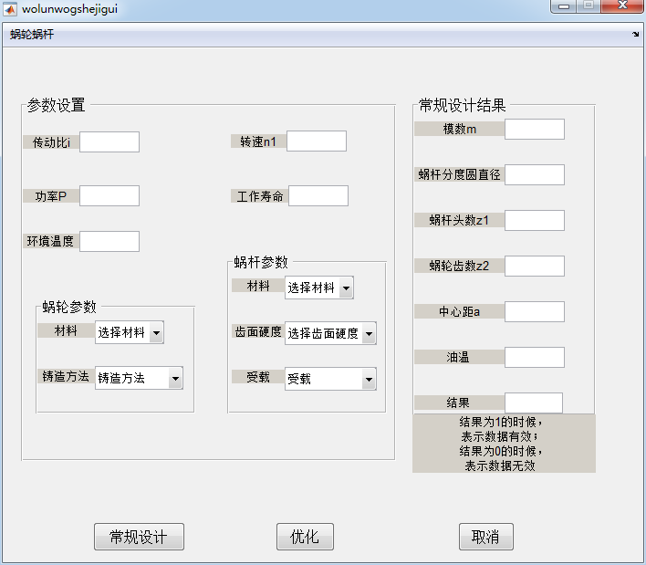Open the 蜗轮蜗杆 menu
Image resolution: width=646 pixels, height=565 pixels.
tap(32, 34)
